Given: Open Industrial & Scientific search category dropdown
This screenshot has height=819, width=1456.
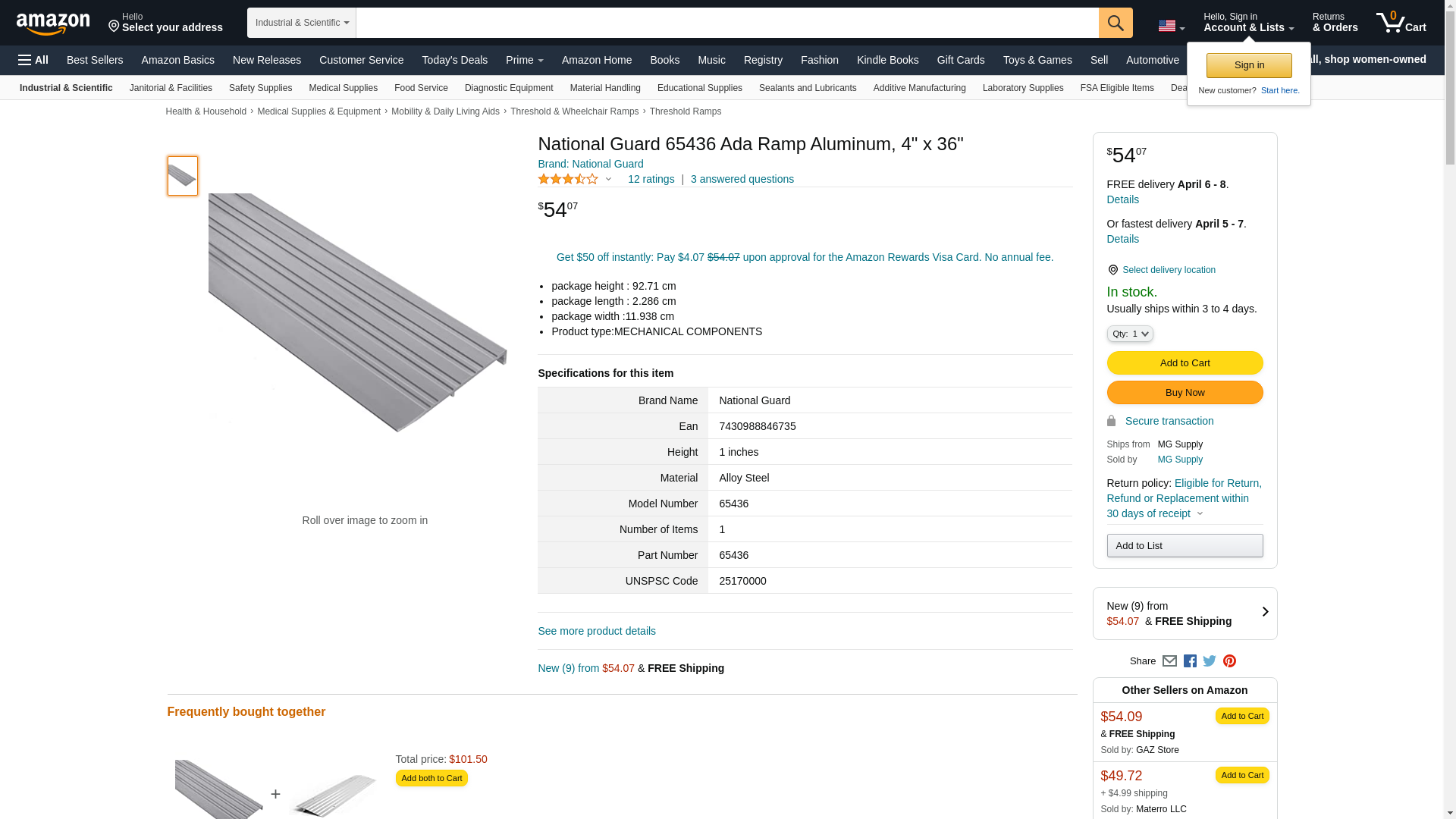Looking at the screenshot, I should coord(301,23).
